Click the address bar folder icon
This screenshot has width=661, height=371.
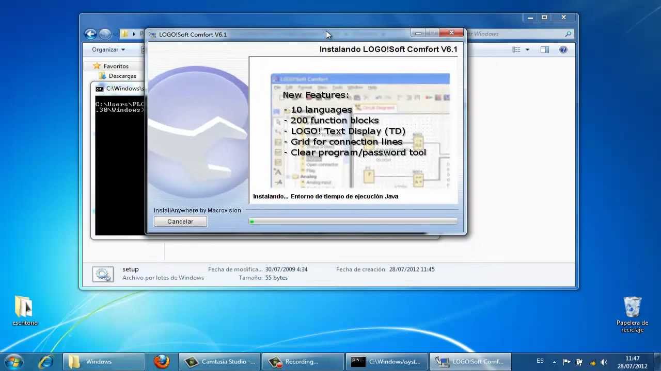tap(124, 34)
